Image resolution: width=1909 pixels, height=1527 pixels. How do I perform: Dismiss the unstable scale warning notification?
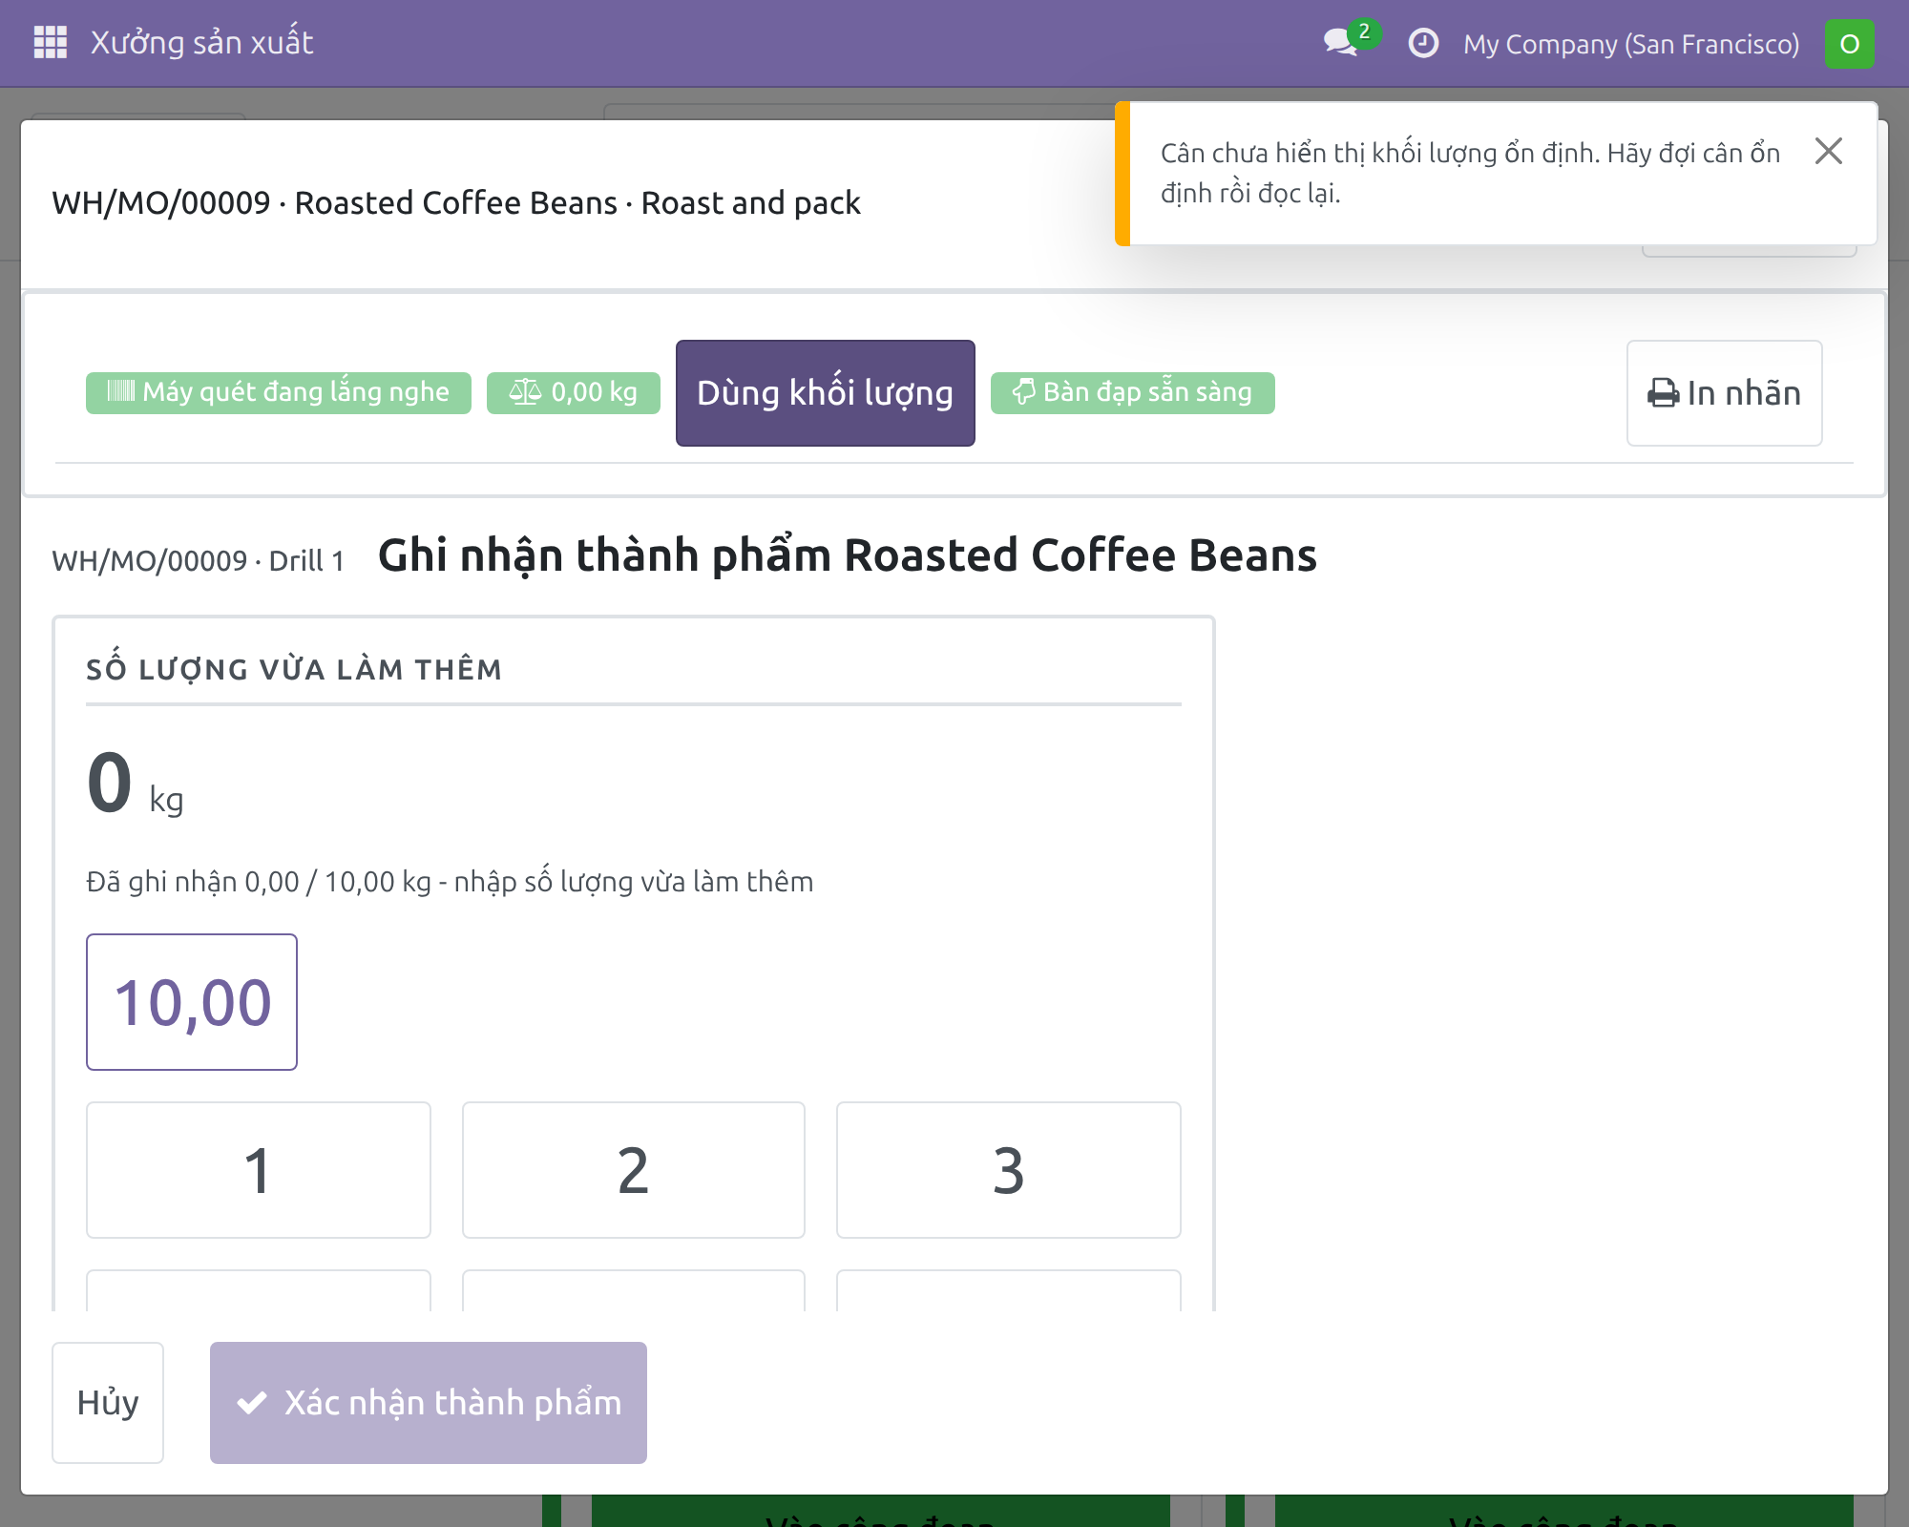click(x=1828, y=151)
